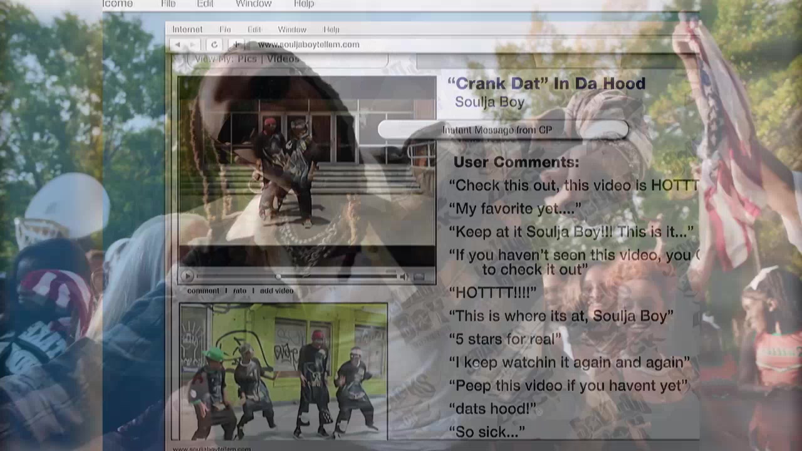The image size is (802, 451).
Task: Open the inner Edit menu
Action: pos(254,29)
